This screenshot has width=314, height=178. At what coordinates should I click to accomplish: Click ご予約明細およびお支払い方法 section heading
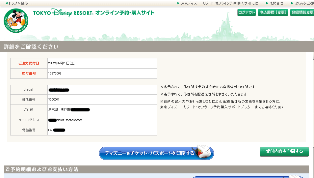(x=42, y=169)
